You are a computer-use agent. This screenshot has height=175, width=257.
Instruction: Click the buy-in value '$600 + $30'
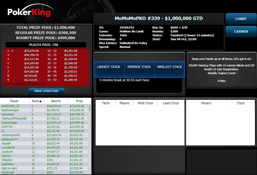click(x=179, y=27)
